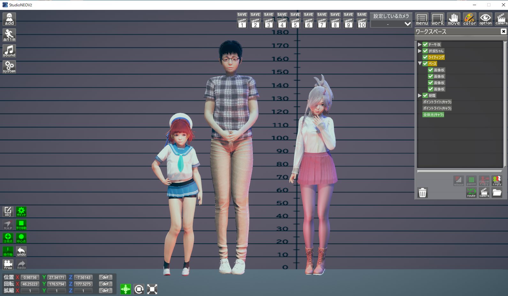508x296 pixels.
Task: Select the move tool in top toolbar
Action: coord(454,19)
